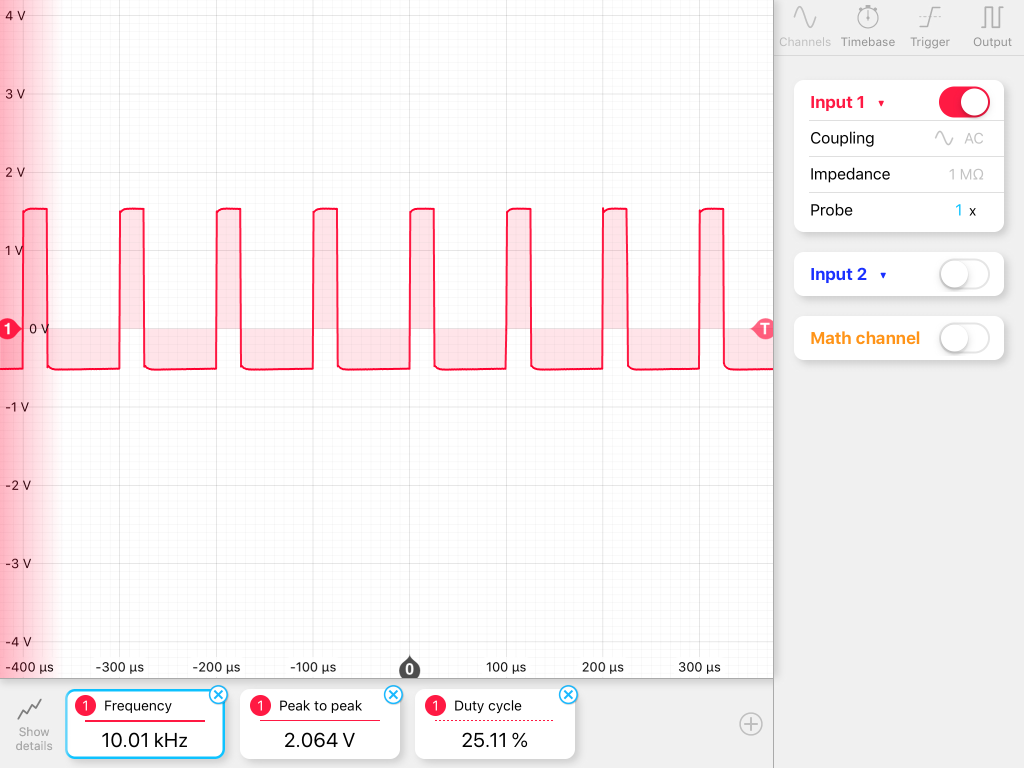The image size is (1024, 768).
Task: Select the channel 1 zero-volt marker
Action: pyautogui.click(x=8, y=328)
